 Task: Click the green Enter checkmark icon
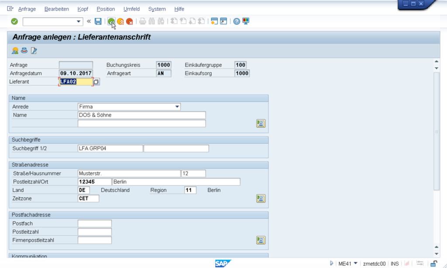coord(14,21)
